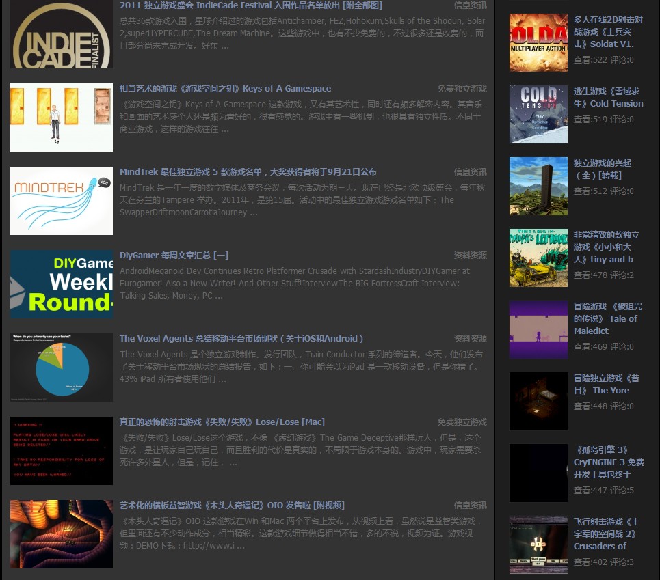Click the 查看:448 评论:0 stats text

pyautogui.click(x=604, y=406)
